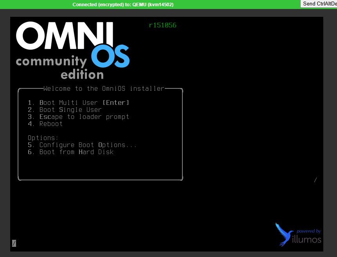Click the 'powered by' illumos text
Image resolution: width=337 pixels, height=257 pixels.
[308, 231]
